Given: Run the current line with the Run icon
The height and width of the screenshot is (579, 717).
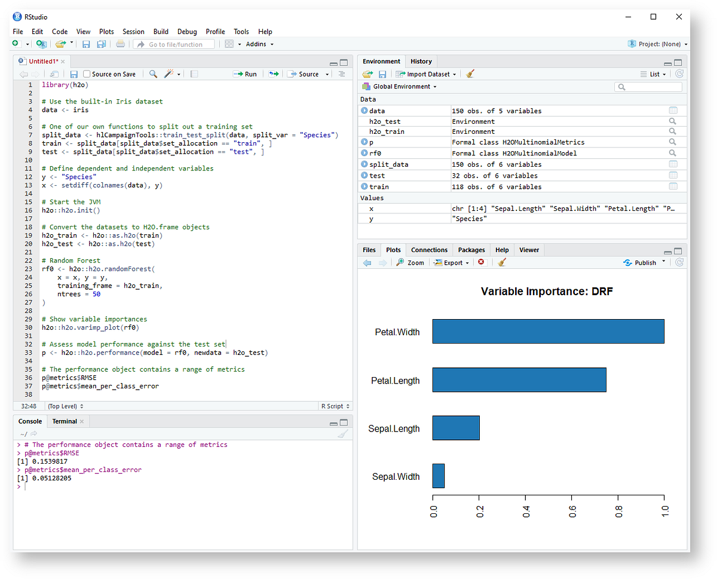Looking at the screenshot, I should pyautogui.click(x=244, y=73).
